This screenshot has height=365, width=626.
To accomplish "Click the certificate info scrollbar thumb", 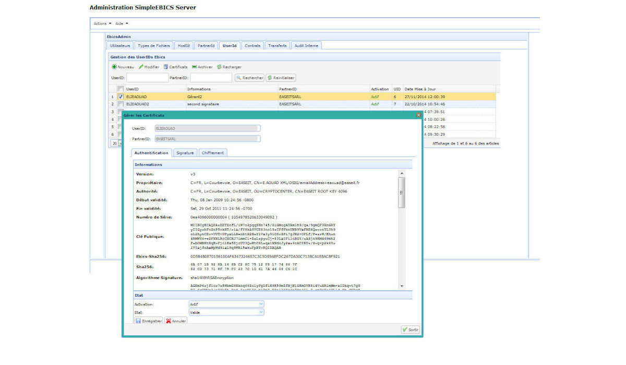I will [401, 192].
